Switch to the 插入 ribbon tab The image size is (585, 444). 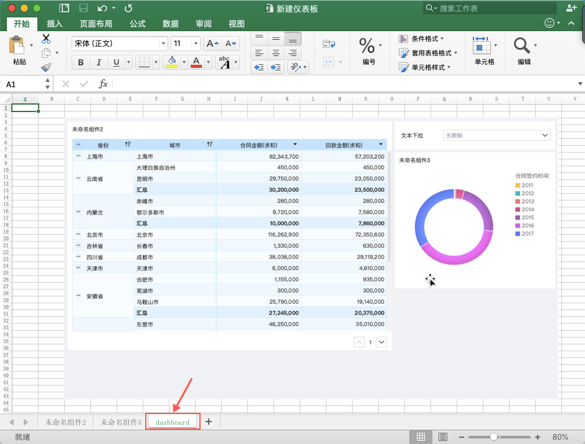(x=54, y=24)
